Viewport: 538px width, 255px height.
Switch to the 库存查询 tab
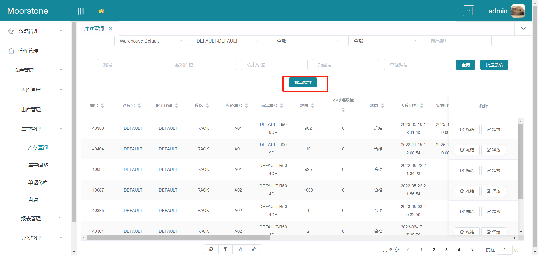click(94, 28)
